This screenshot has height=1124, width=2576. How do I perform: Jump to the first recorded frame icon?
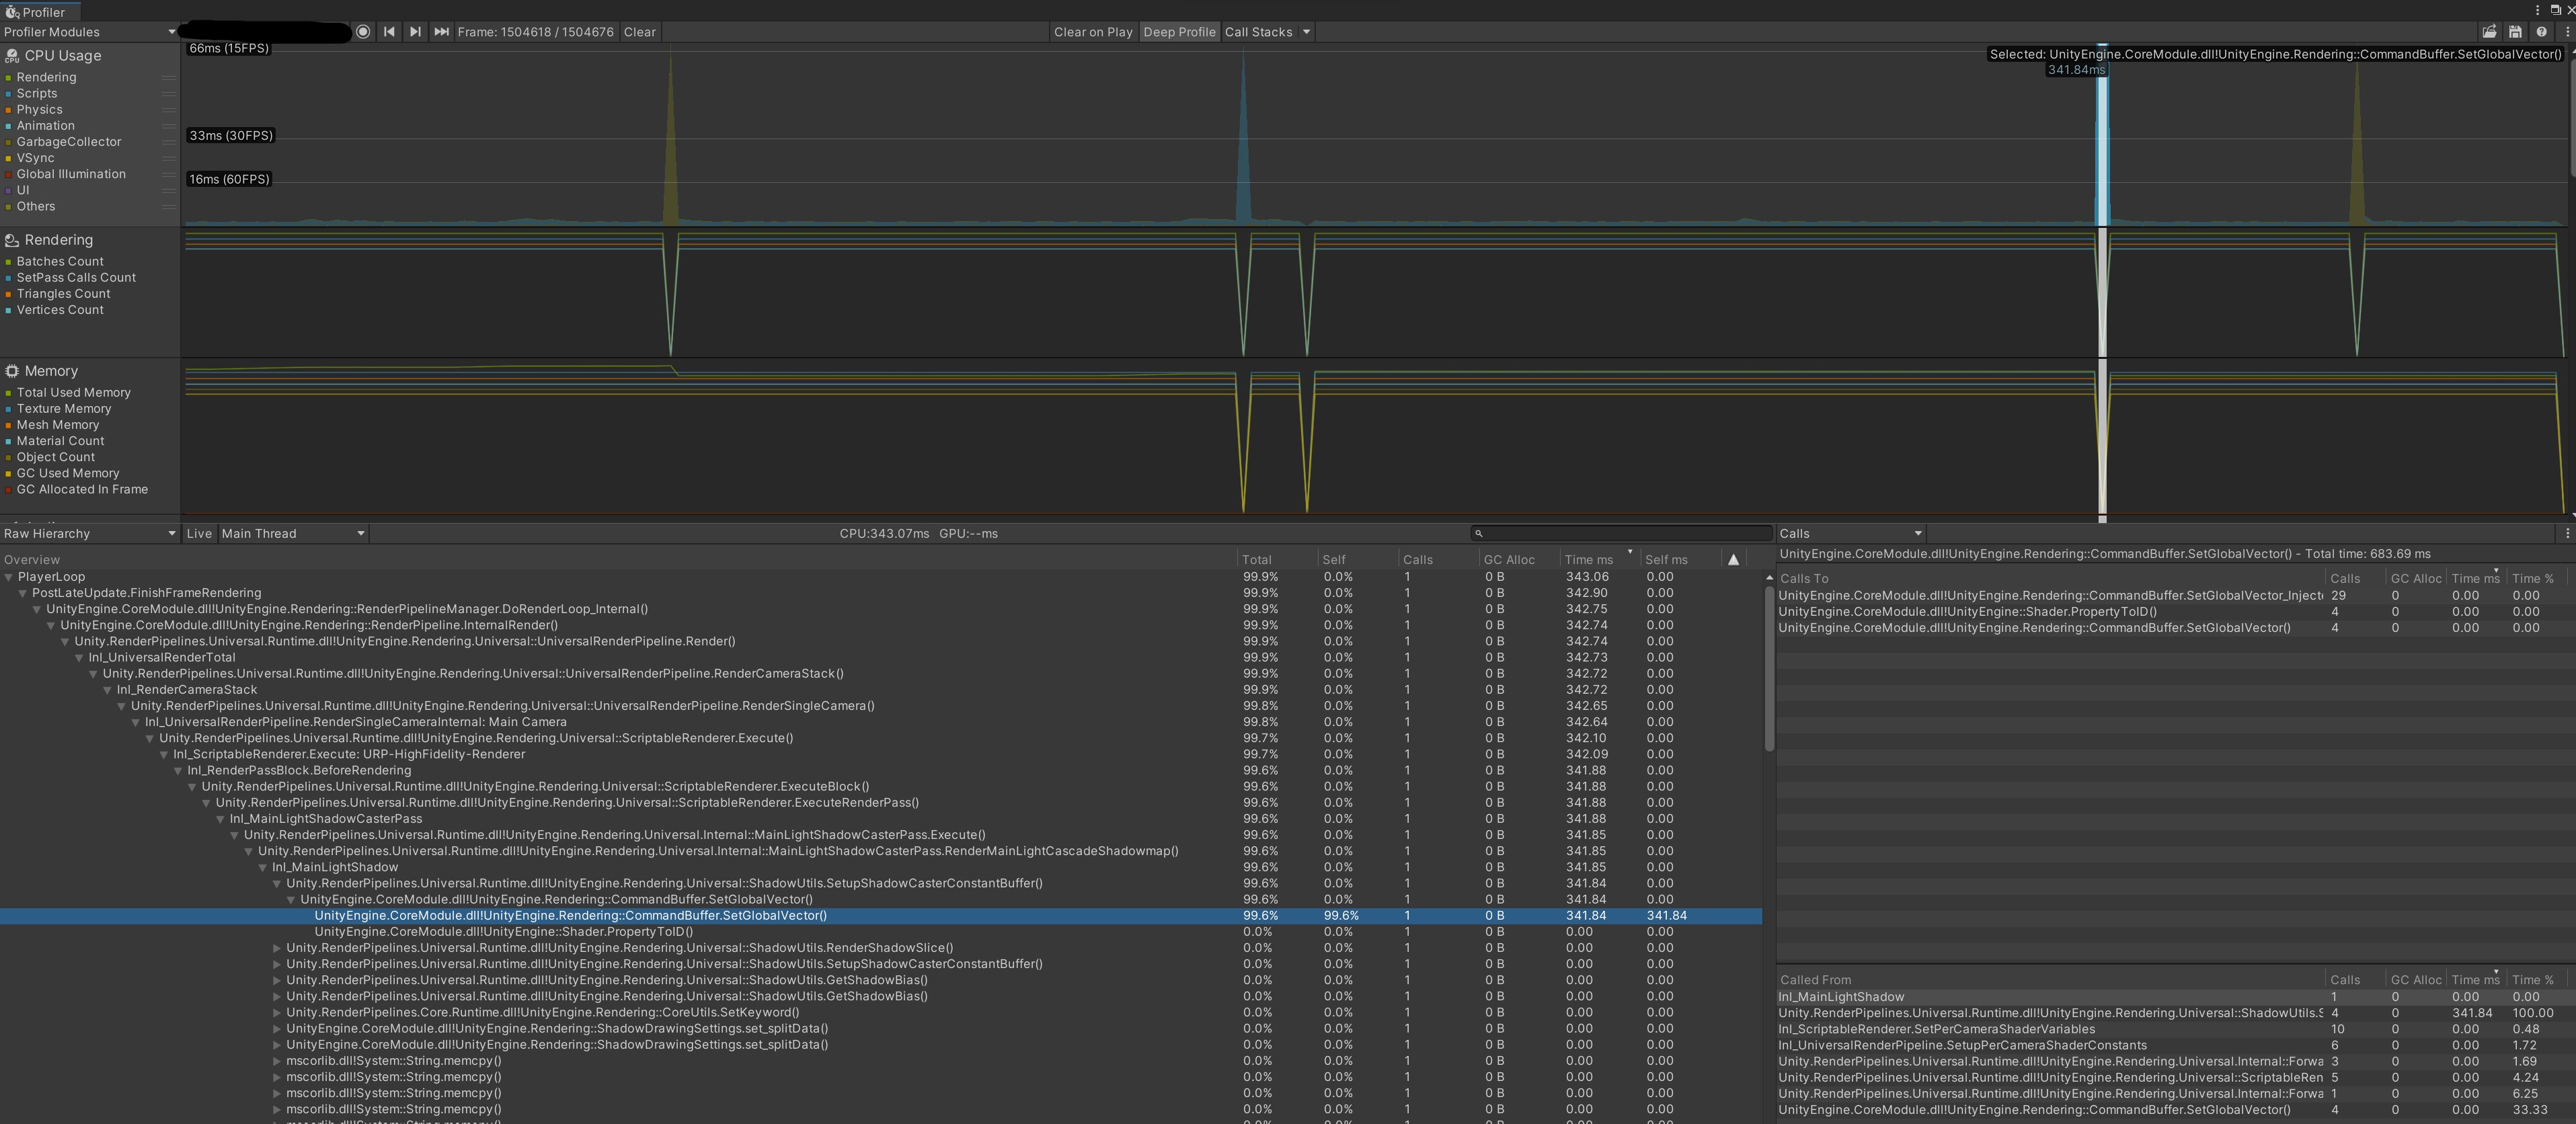click(x=389, y=31)
